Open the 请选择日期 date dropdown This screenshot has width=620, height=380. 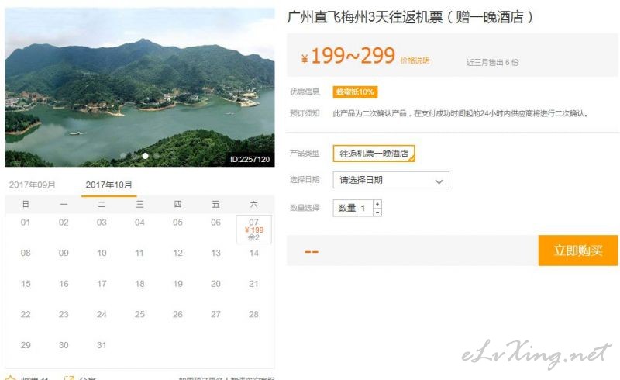(x=391, y=180)
